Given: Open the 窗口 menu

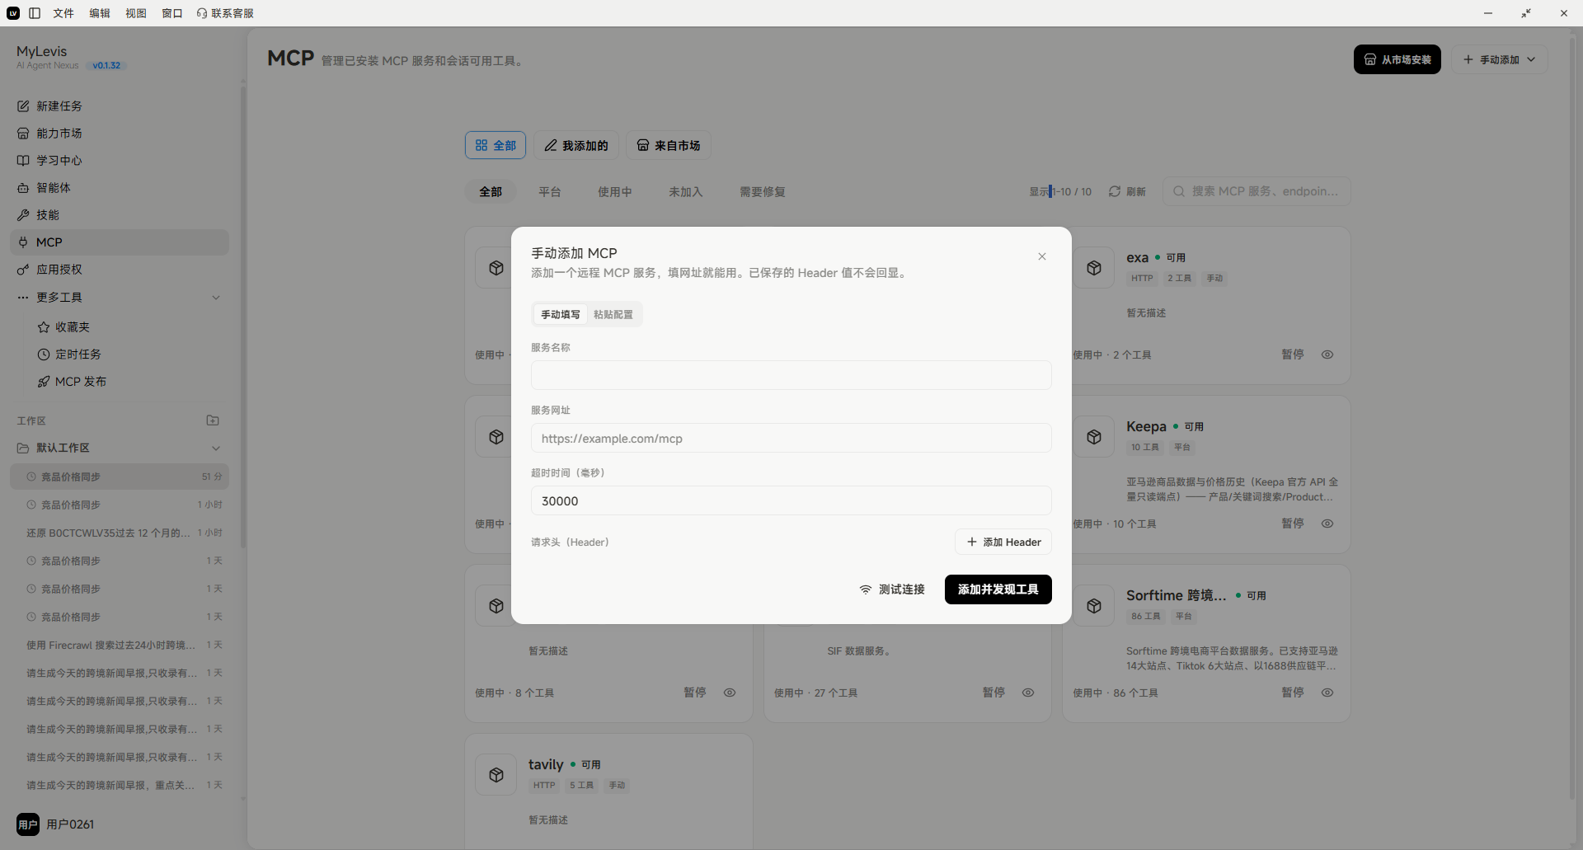Looking at the screenshot, I should tap(172, 13).
